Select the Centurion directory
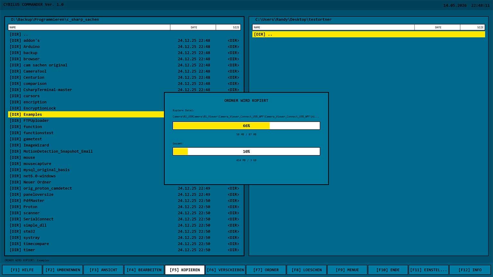493x277 pixels. pyautogui.click(x=124, y=77)
